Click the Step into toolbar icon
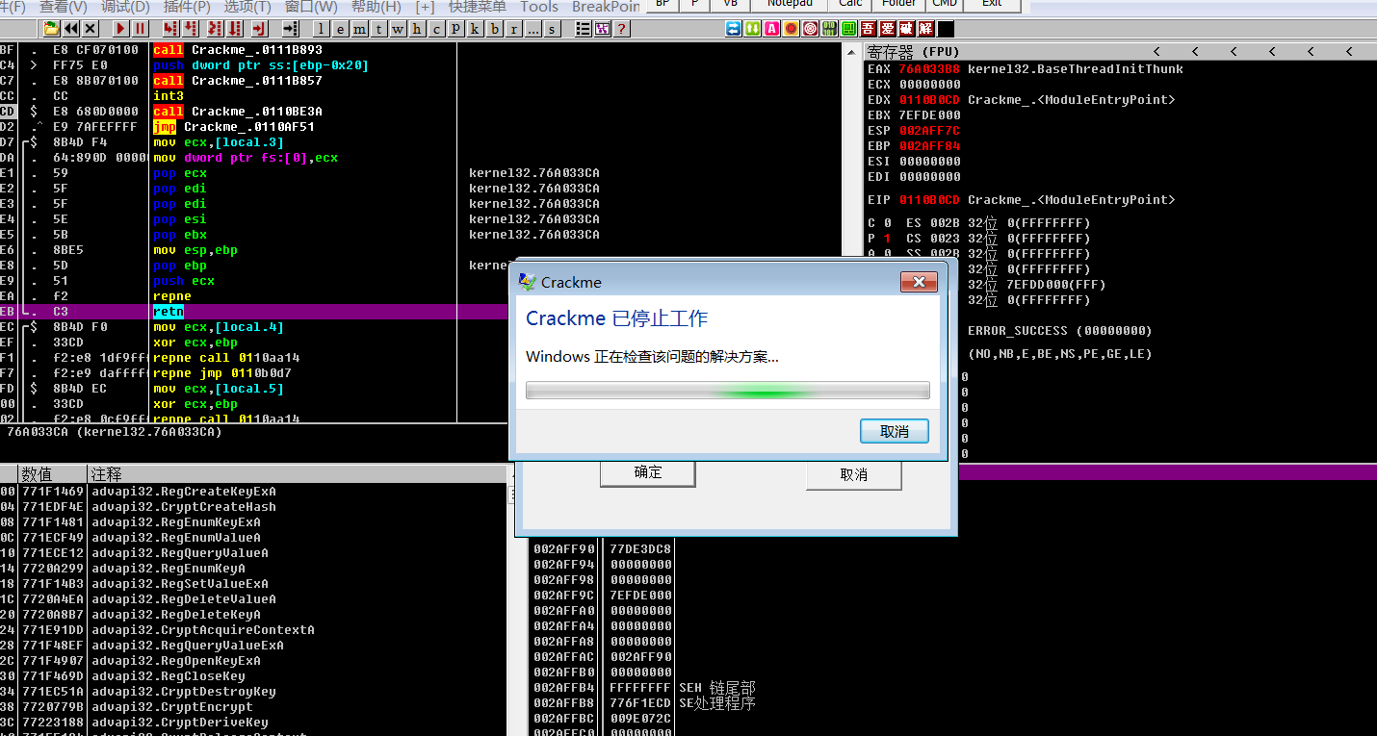Screen dimensions: 1377x736 coord(171,29)
